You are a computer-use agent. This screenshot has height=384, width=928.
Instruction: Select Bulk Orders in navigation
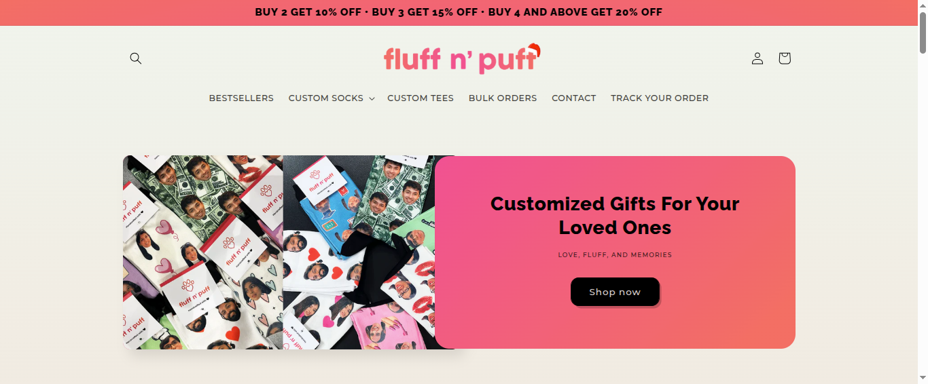click(x=503, y=98)
